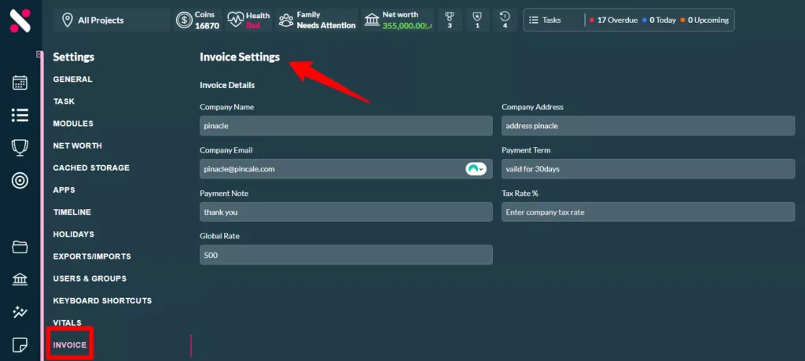Open the calendar icon in the sidebar
The width and height of the screenshot is (805, 361).
click(20, 83)
